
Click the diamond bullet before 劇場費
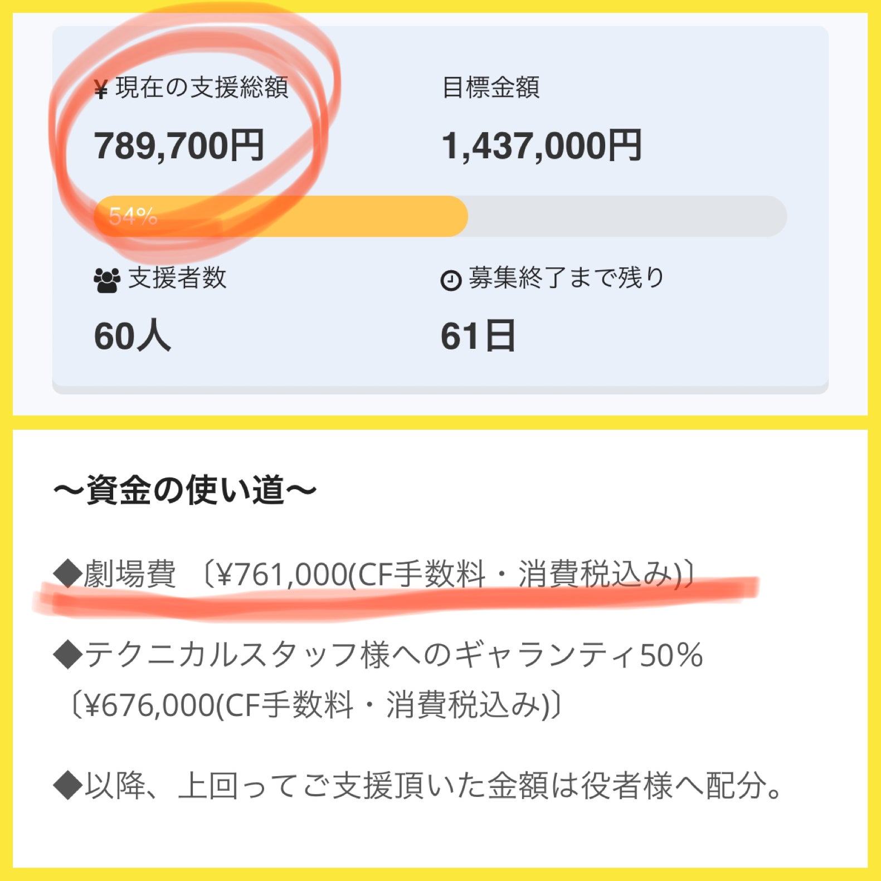click(68, 574)
